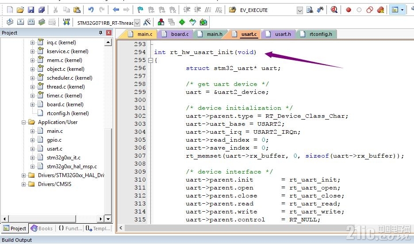Disable all breakpoints double-circle icon

370,10
